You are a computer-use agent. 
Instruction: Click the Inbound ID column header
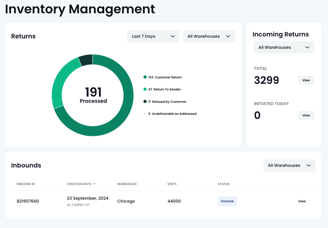click(26, 184)
